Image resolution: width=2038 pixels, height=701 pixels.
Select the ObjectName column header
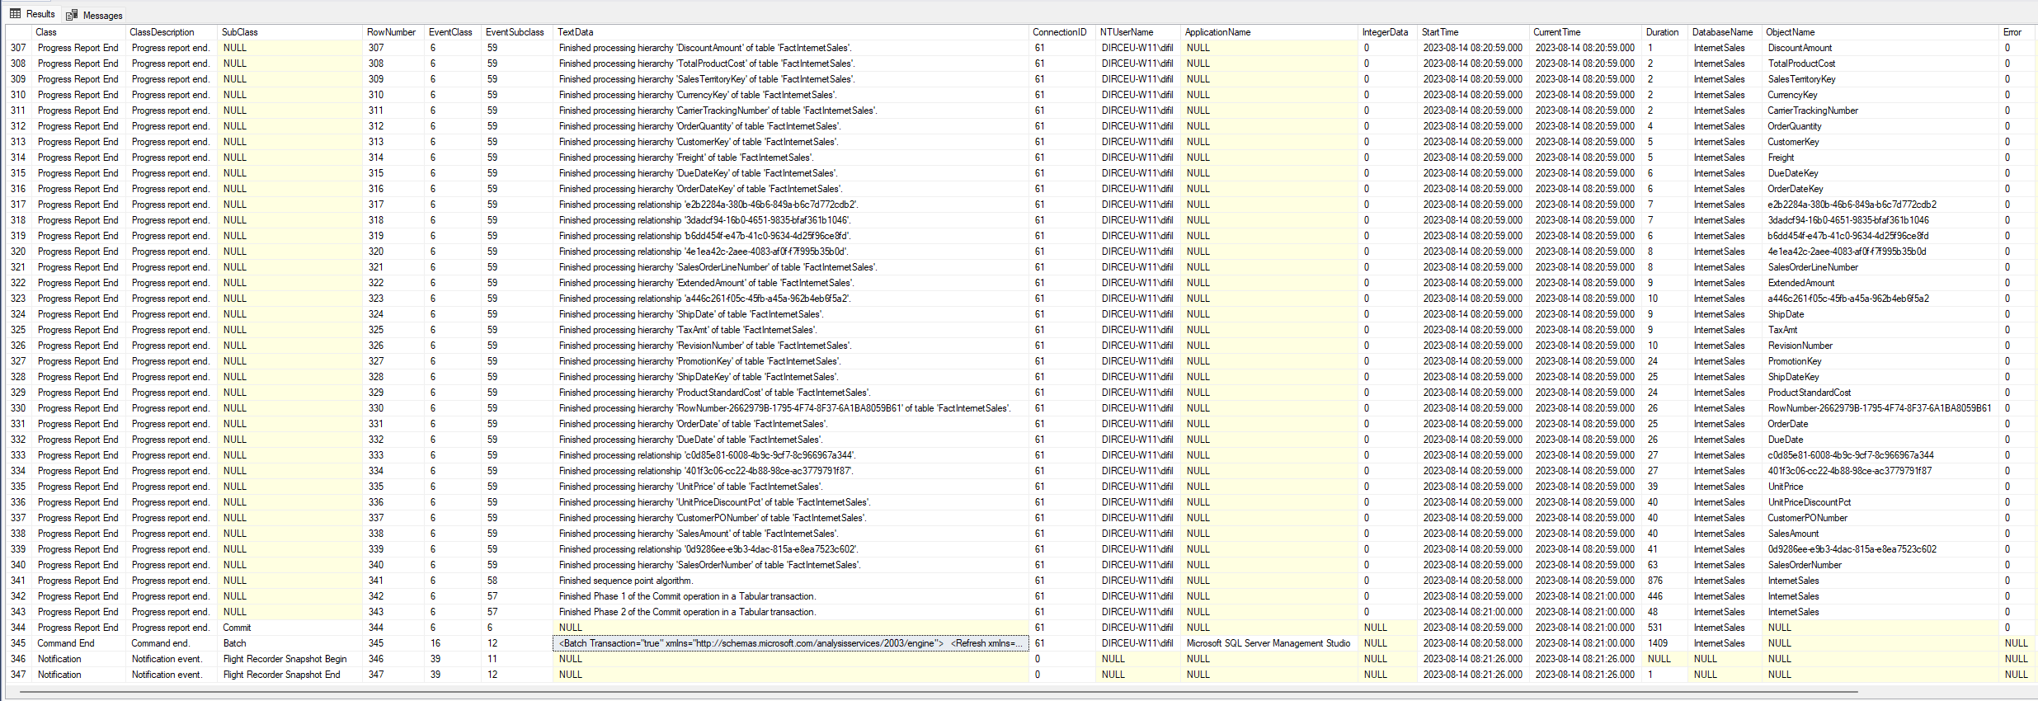(1790, 32)
